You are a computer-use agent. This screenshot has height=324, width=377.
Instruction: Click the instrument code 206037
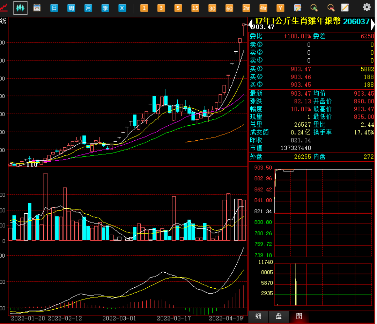tap(356, 21)
